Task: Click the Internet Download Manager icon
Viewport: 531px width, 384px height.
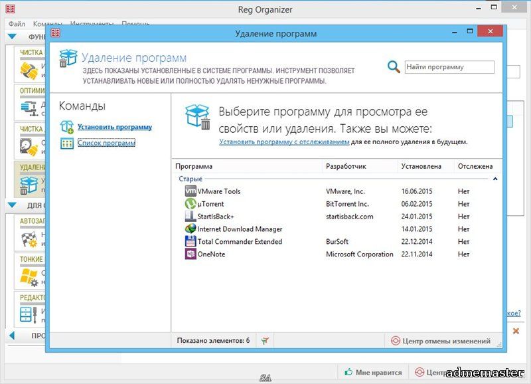Action: (190, 229)
